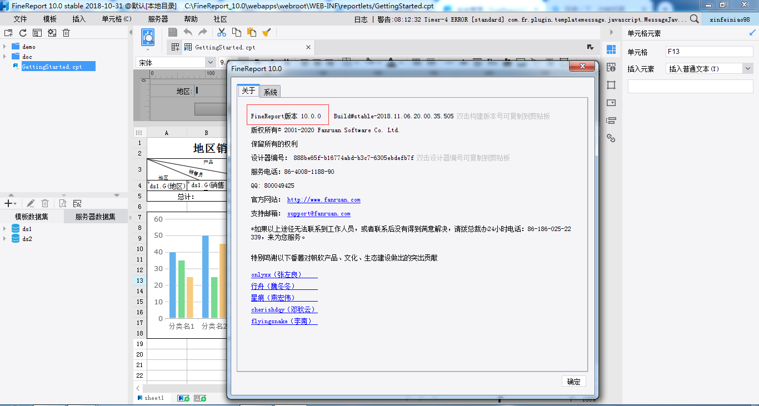
Task: Click the 单元格 input field showing F13
Action: click(710, 52)
